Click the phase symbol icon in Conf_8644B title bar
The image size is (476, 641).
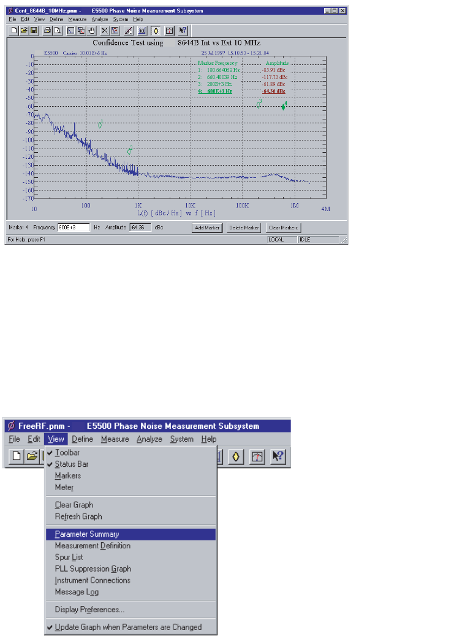(10, 10)
